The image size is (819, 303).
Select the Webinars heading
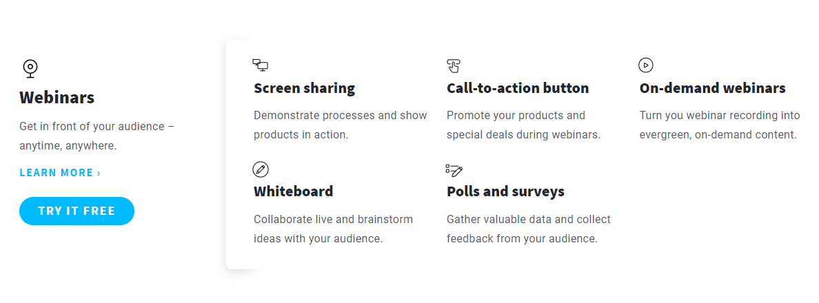pyautogui.click(x=57, y=98)
